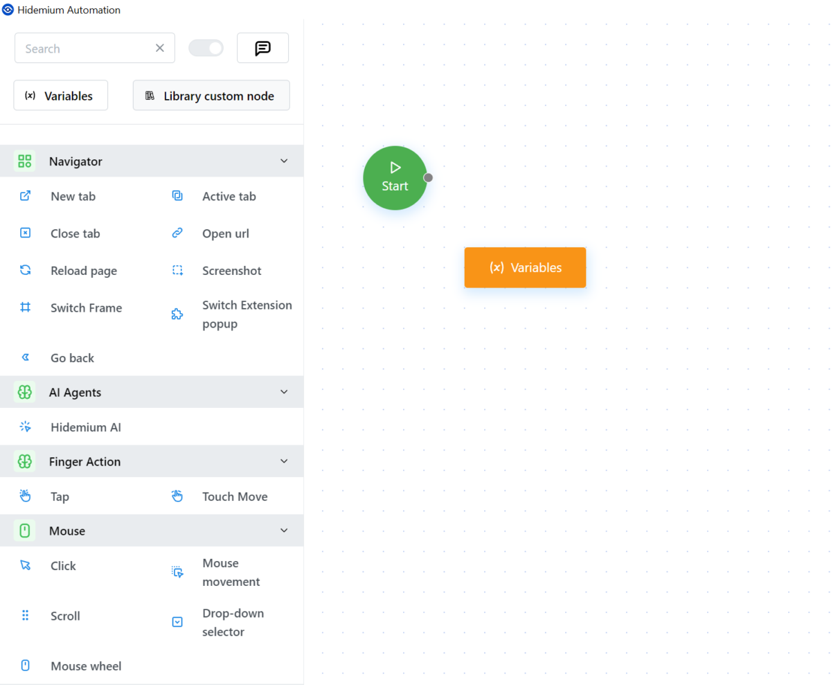Image resolution: width=831 pixels, height=685 pixels.
Task: Choose the Switch Extension popup puzzle icon
Action: point(177,314)
